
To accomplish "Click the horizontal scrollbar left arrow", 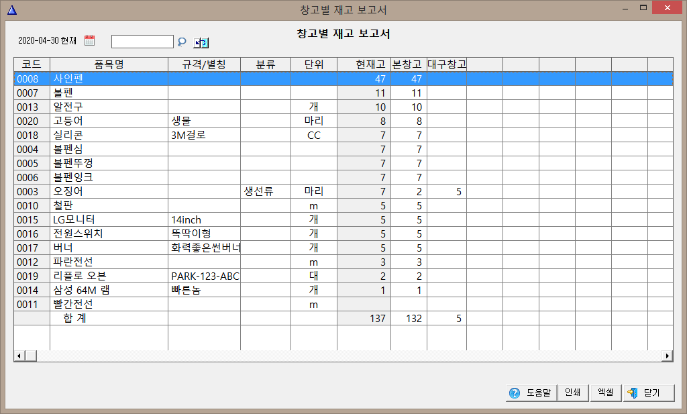I will [x=19, y=356].
